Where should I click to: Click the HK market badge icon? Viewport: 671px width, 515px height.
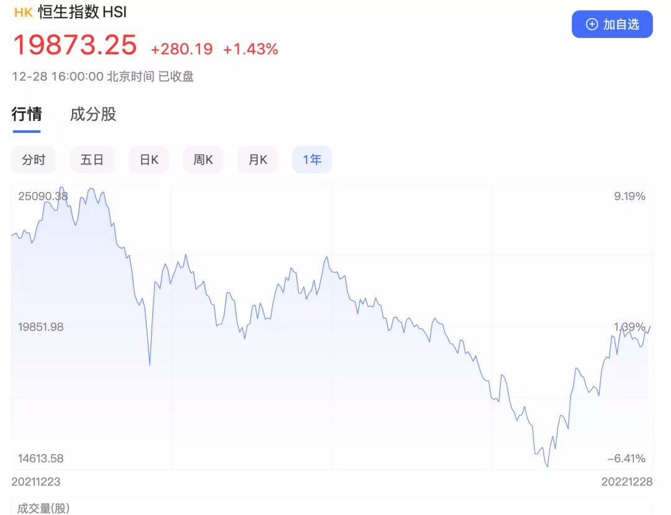coord(23,12)
